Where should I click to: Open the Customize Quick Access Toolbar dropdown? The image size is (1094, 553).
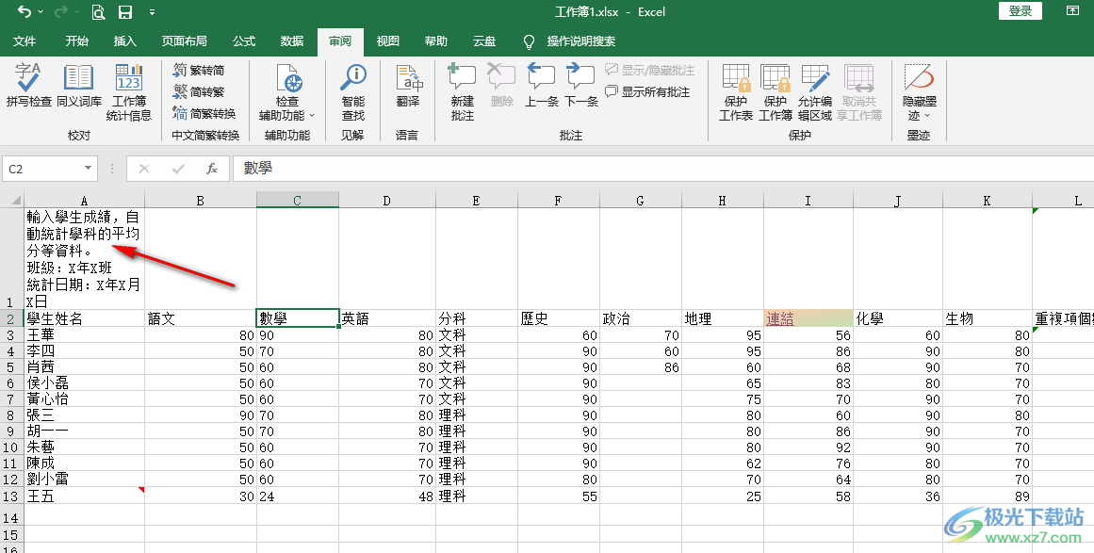click(152, 12)
